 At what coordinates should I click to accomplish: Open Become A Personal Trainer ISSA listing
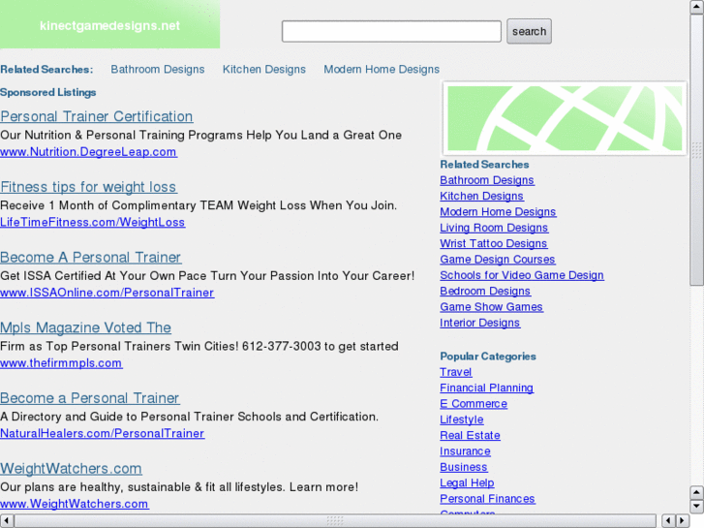(91, 258)
